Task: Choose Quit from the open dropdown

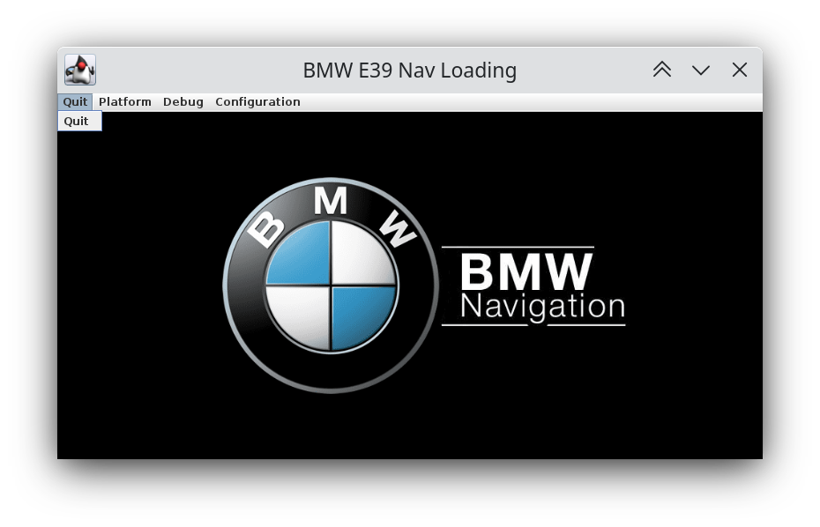Action: click(x=79, y=122)
